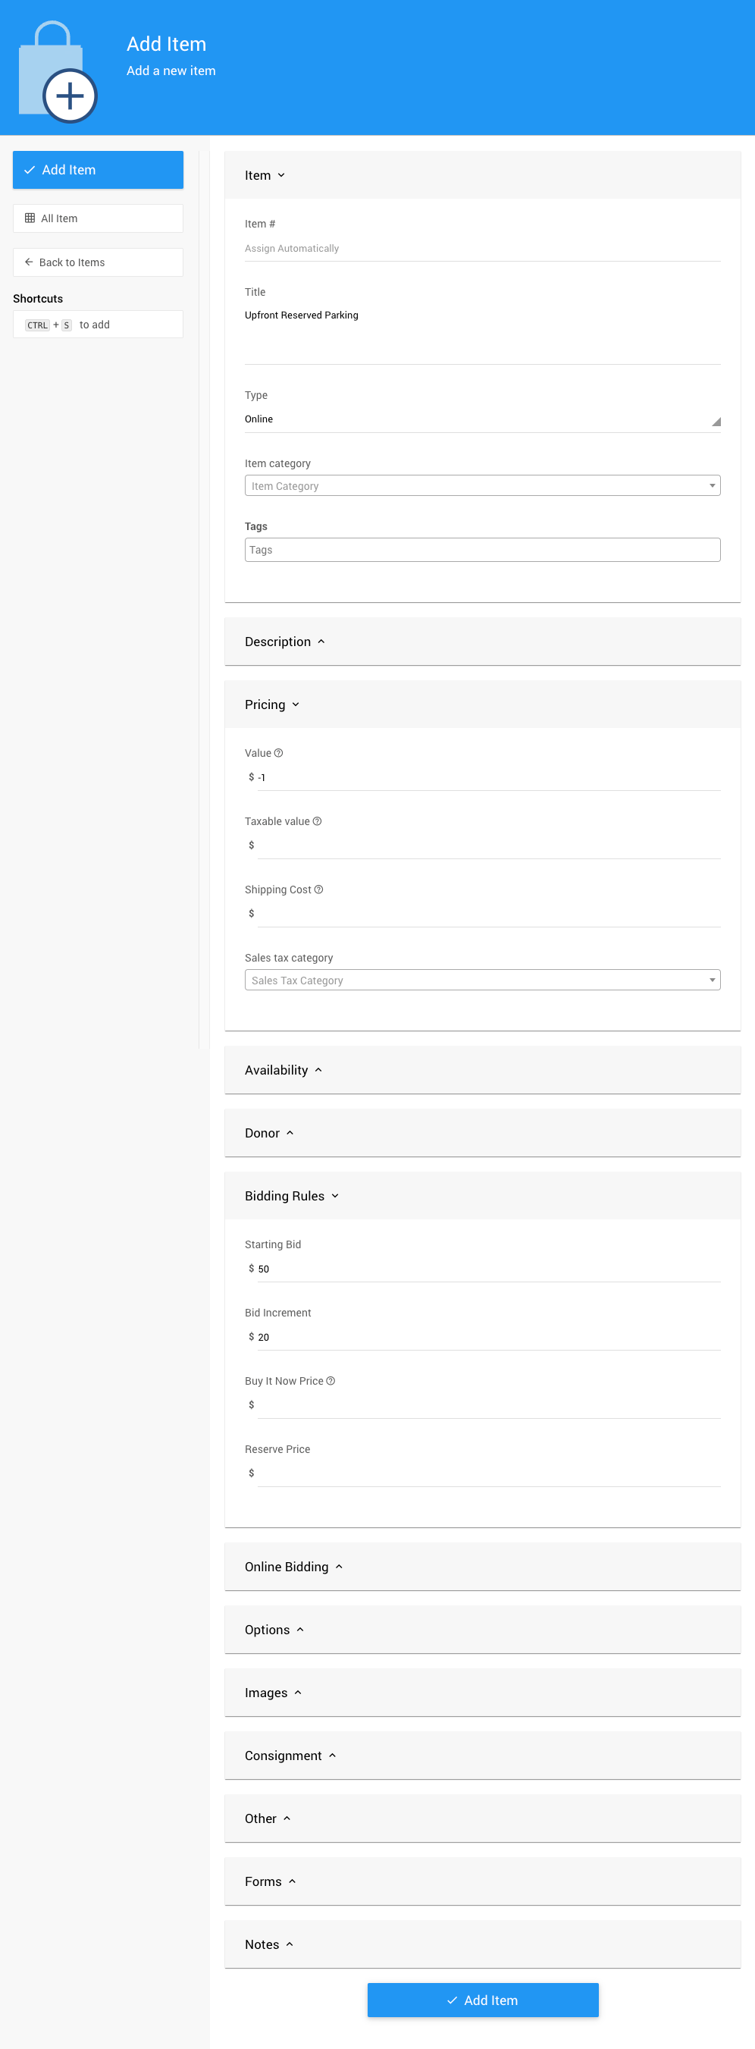Click the shopping bag plus icon in header

click(57, 73)
